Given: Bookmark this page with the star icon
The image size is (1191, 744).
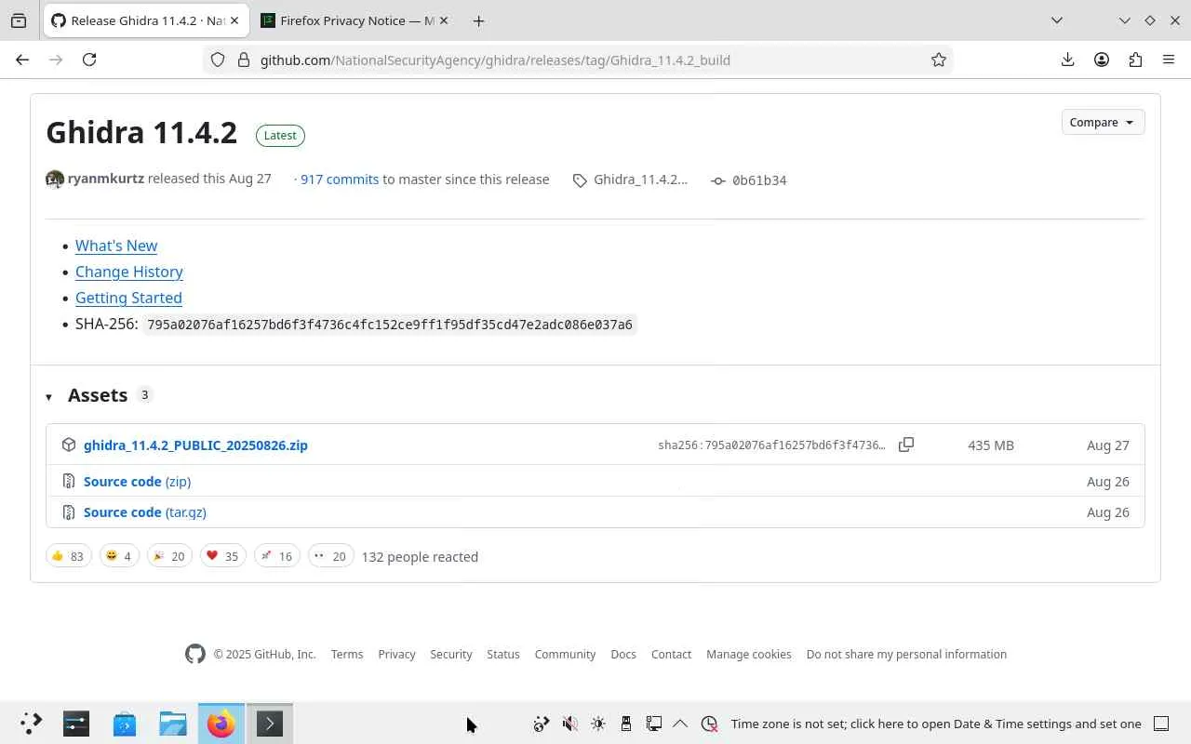Looking at the screenshot, I should (939, 60).
